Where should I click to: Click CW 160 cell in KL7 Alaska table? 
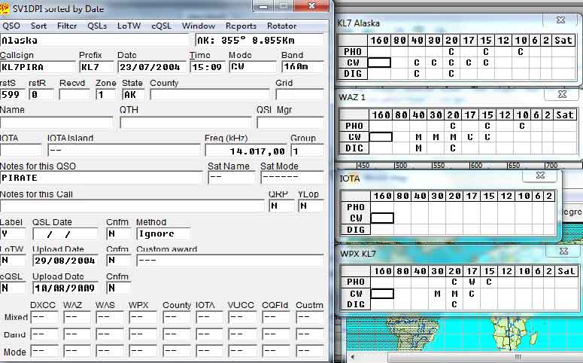[379, 63]
